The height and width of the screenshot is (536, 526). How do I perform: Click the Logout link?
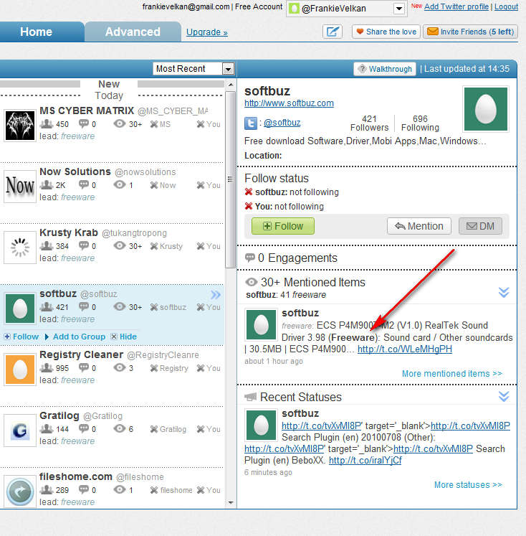coord(506,7)
